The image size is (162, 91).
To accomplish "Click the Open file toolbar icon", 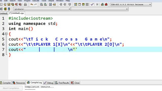I will [5, 5].
